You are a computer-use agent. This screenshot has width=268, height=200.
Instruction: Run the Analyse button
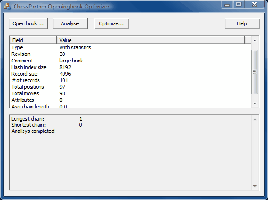click(70, 23)
